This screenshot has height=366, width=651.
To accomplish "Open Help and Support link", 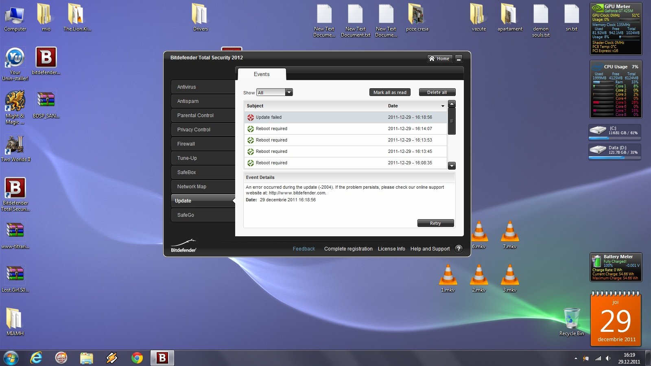I will [x=430, y=249].
